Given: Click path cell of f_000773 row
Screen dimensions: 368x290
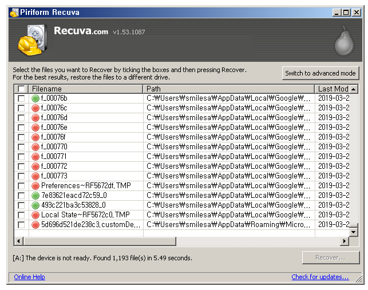Looking at the screenshot, I should click(229, 176).
